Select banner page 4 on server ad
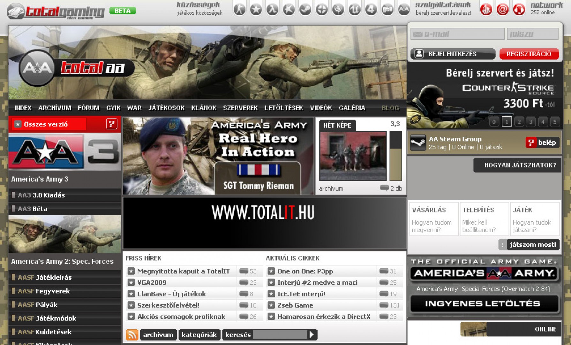This screenshot has height=345, width=571. [x=543, y=122]
